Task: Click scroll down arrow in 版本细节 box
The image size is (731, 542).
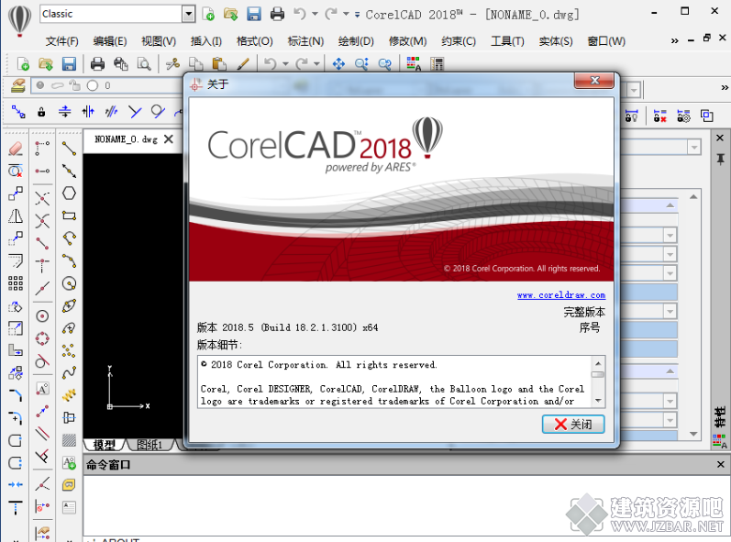Action: pos(598,401)
